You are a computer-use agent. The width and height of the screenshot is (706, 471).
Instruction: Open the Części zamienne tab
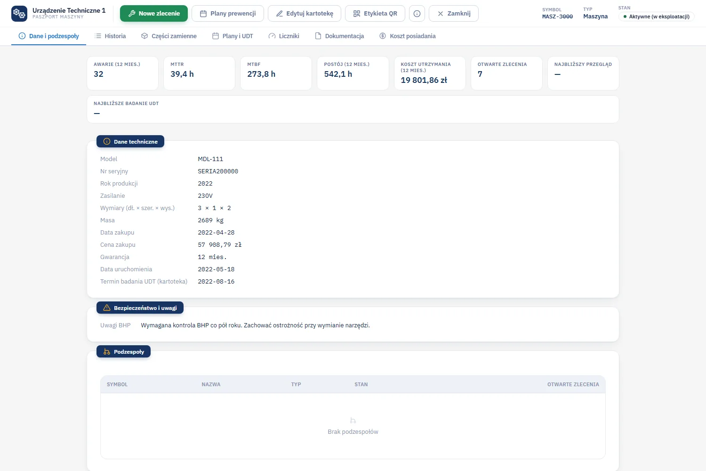pyautogui.click(x=169, y=36)
